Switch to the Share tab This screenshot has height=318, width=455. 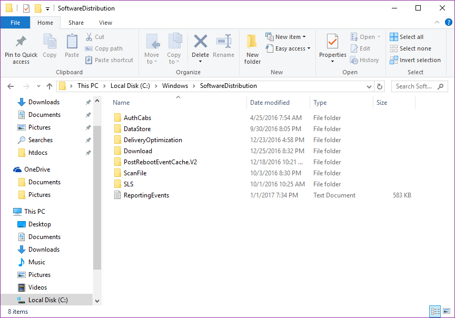tap(76, 23)
